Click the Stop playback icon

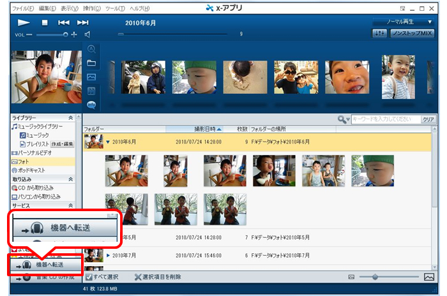pyautogui.click(x=45, y=22)
